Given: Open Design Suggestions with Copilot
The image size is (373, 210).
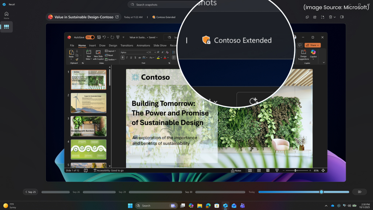Looking at the screenshot, I should click(x=303, y=55).
